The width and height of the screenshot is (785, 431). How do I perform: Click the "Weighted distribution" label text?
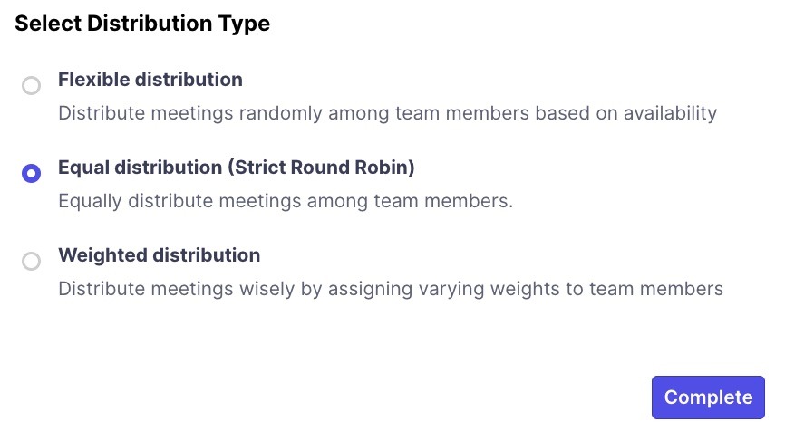[159, 255]
